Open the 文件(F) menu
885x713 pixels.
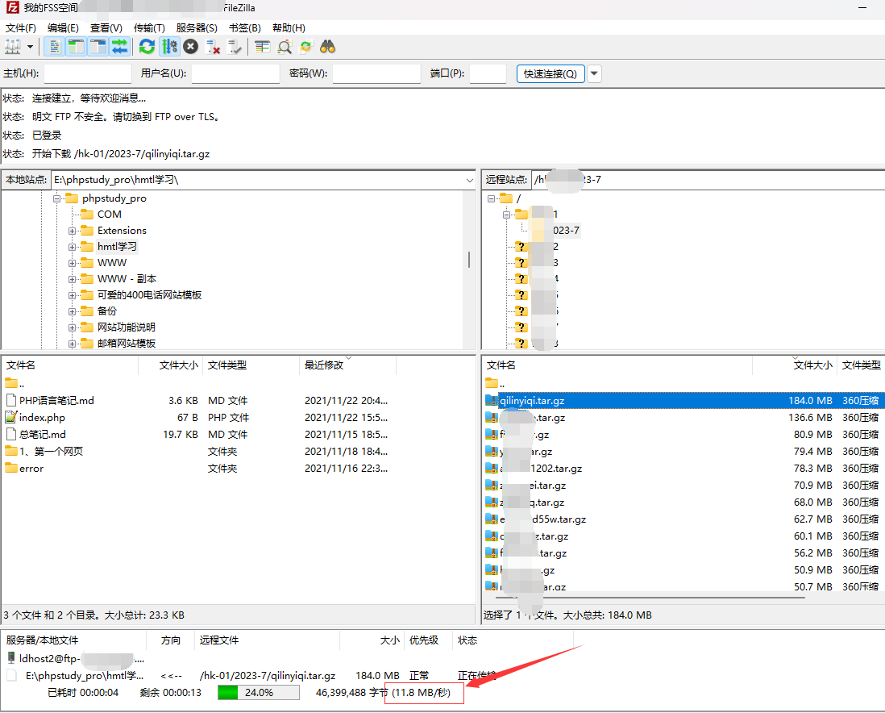[x=21, y=27]
